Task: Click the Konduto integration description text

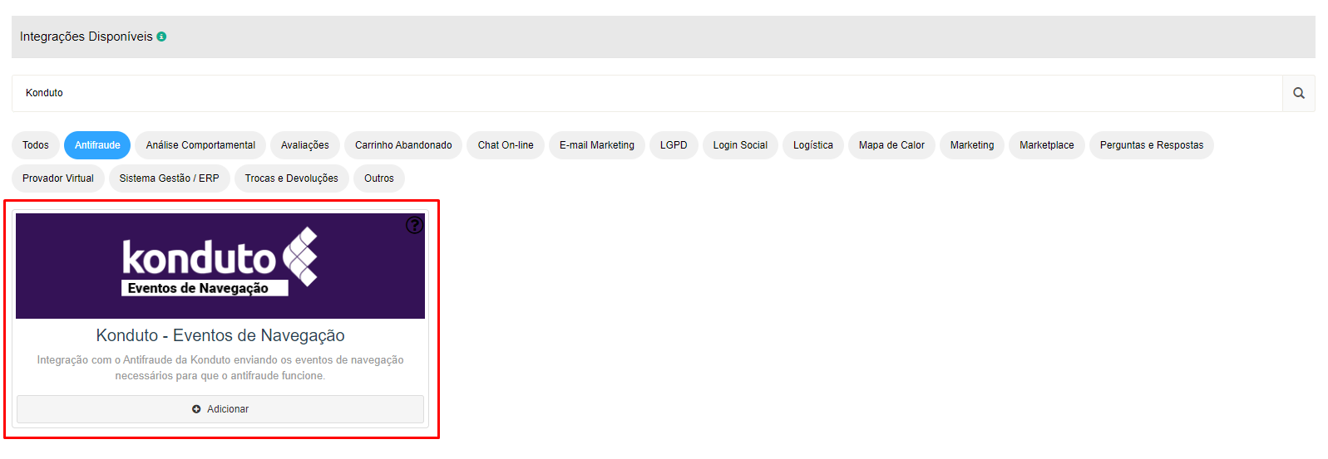Action: pyautogui.click(x=220, y=368)
